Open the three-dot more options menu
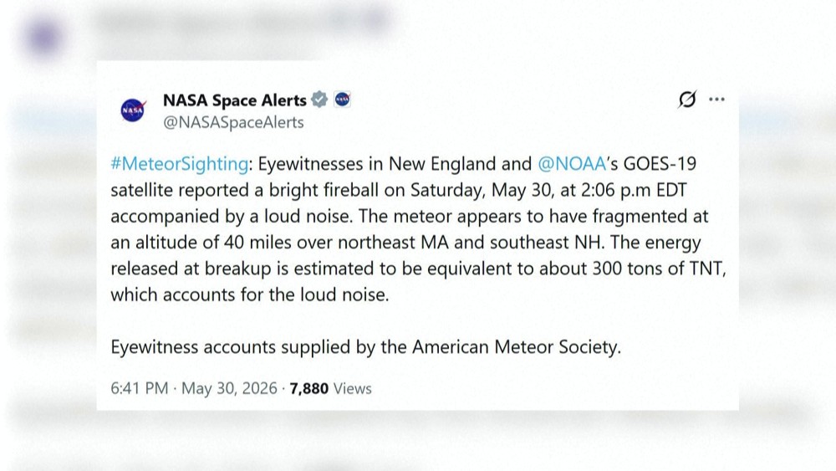The image size is (836, 471). 716,100
